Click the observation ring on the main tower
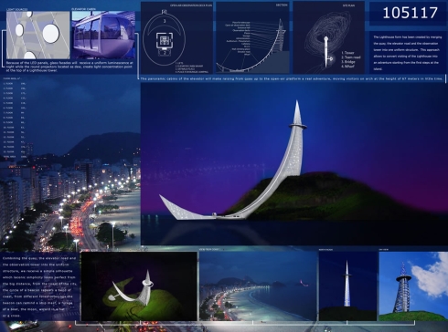This screenshot has width=448, height=332. pyautogui.click(x=298, y=125)
